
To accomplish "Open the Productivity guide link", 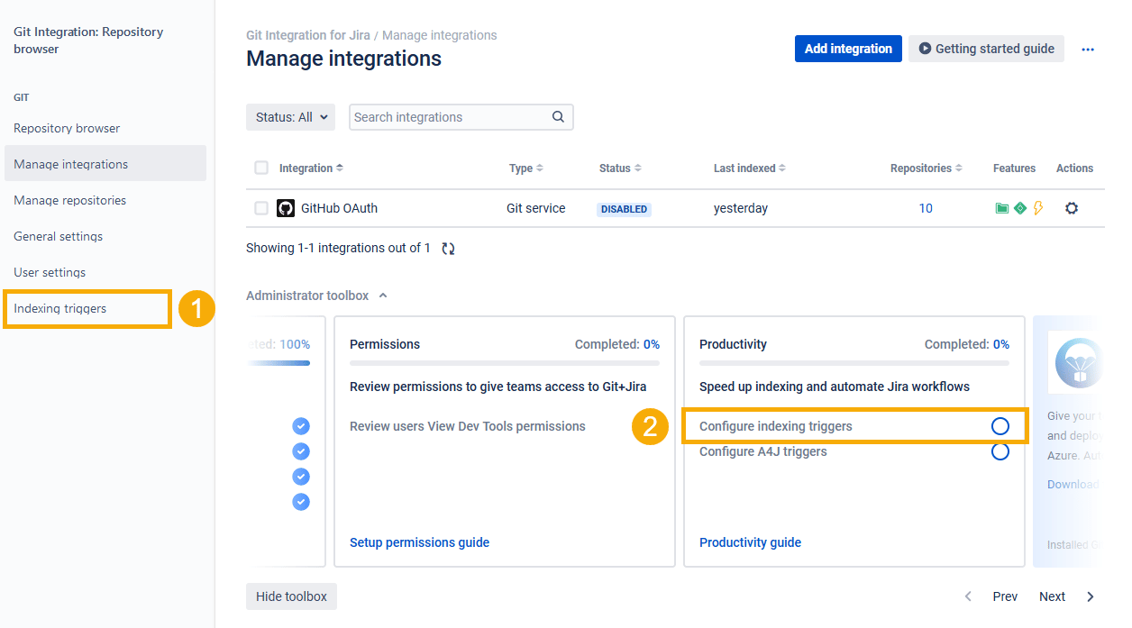I will tap(751, 542).
